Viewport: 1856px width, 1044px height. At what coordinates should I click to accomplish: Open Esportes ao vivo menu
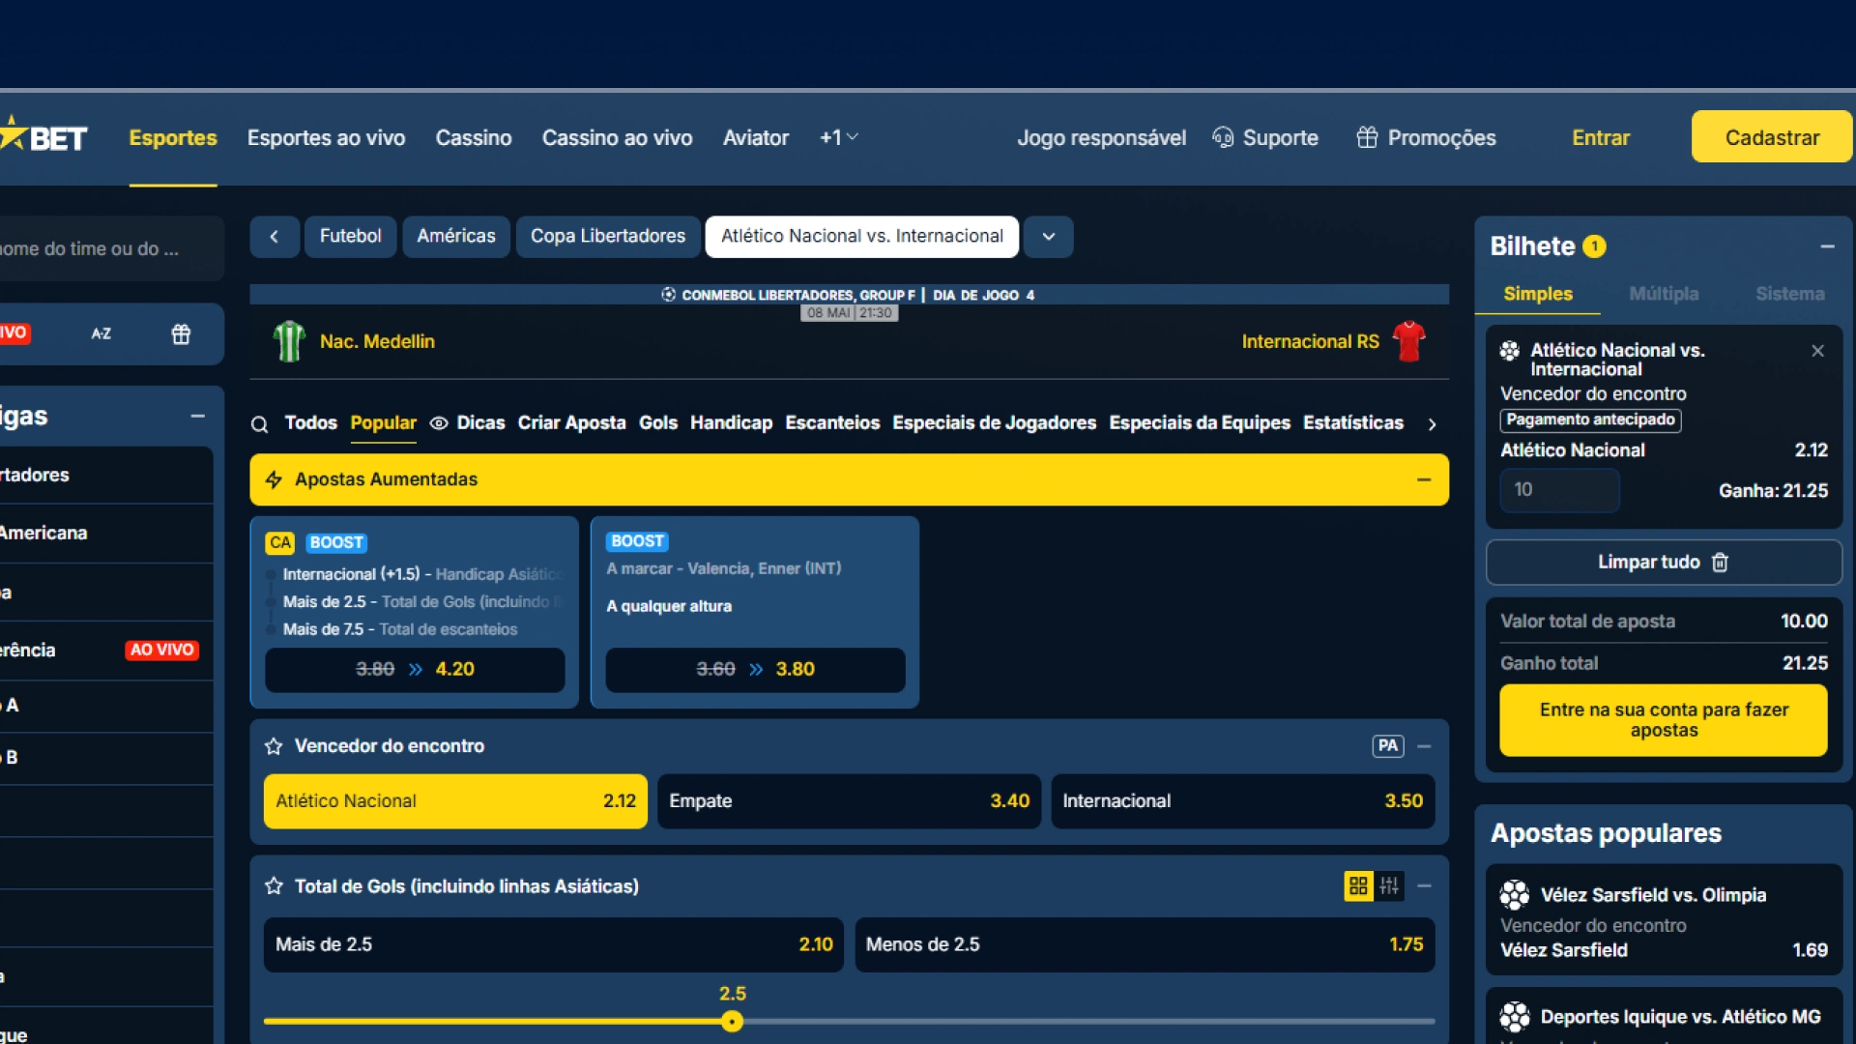(x=326, y=137)
